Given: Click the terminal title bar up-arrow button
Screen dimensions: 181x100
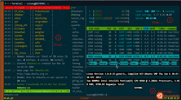Looking at the screenshot, I should 10,3.
